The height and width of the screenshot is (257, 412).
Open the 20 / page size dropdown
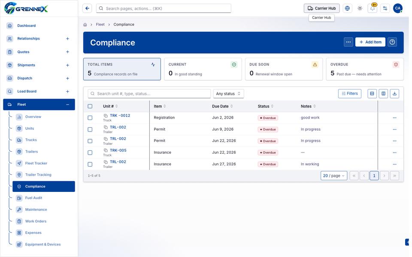334,176
